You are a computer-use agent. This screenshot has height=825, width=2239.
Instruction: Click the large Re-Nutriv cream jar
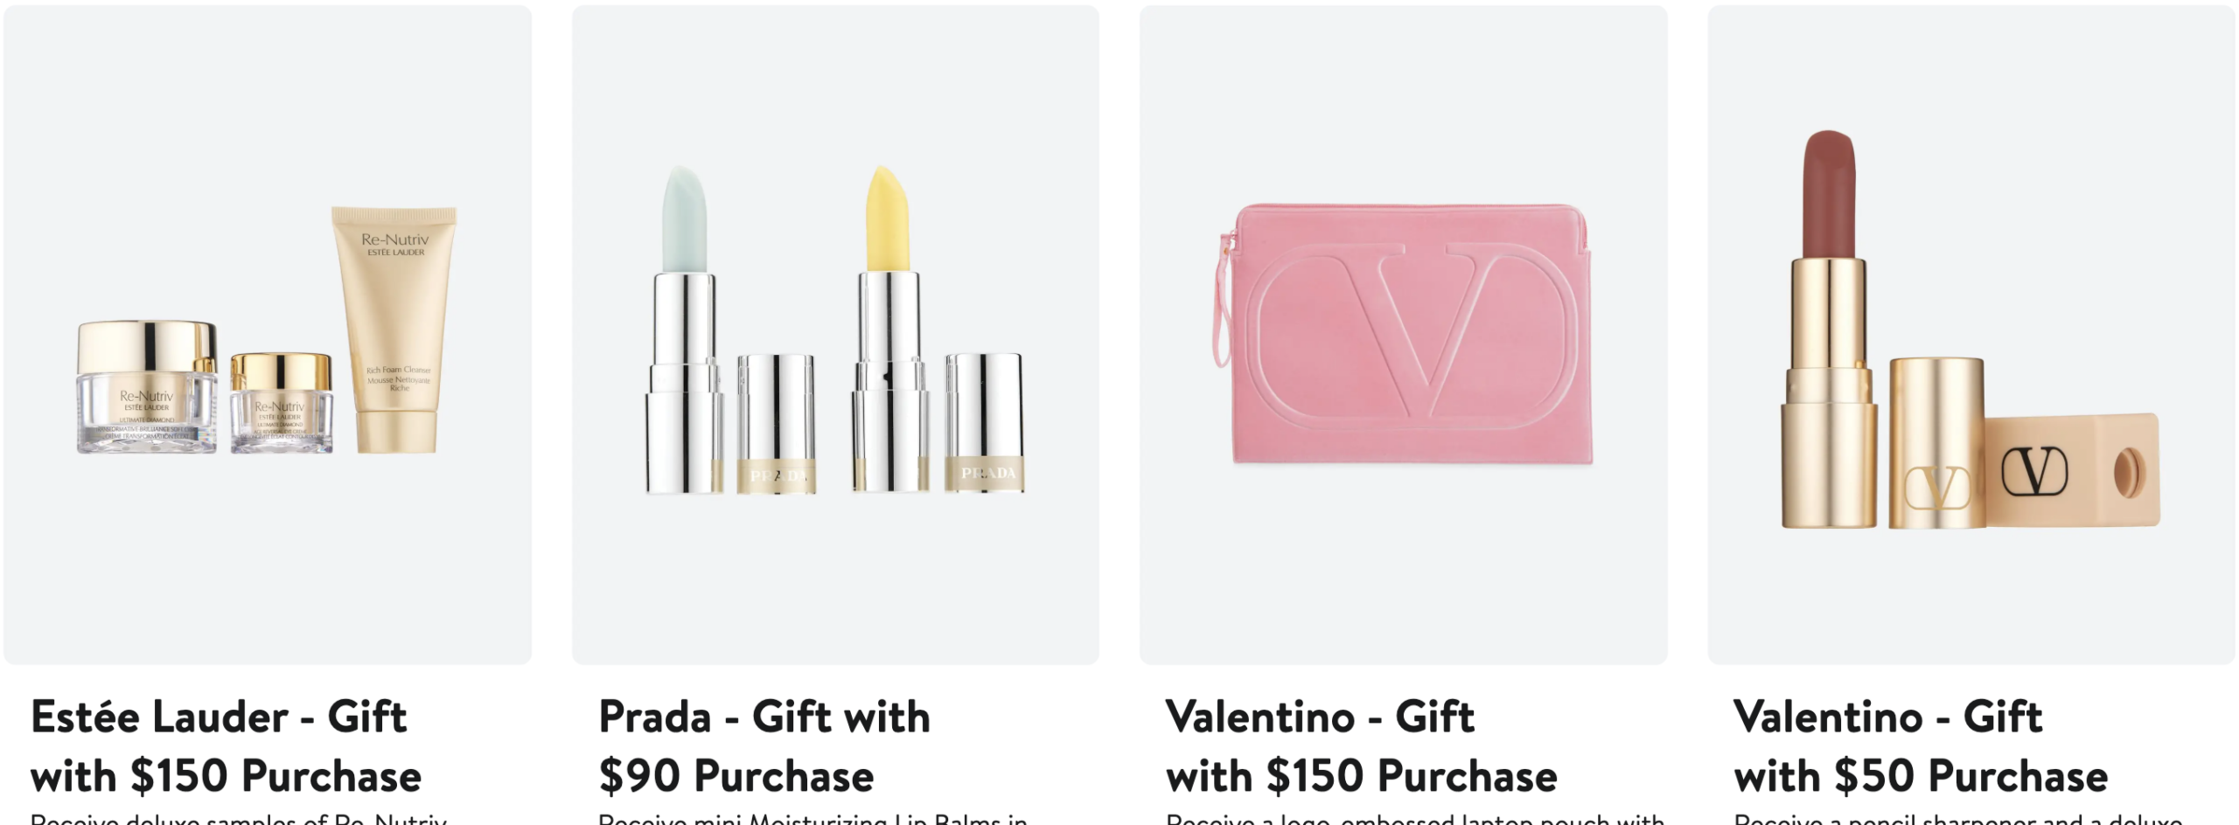click(147, 386)
